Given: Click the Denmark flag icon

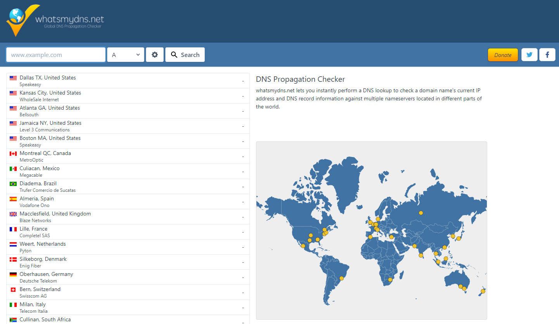Looking at the screenshot, I should [13, 259].
